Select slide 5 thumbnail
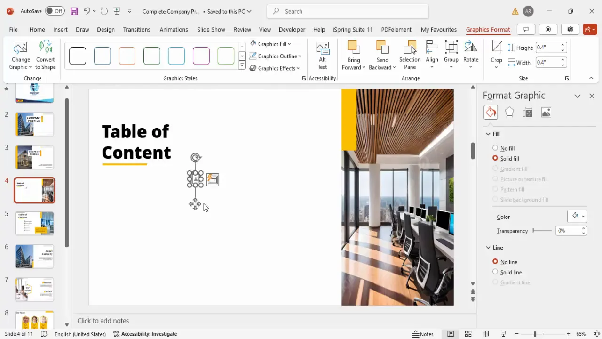Screen dimensions: 602x339 pos(34,223)
